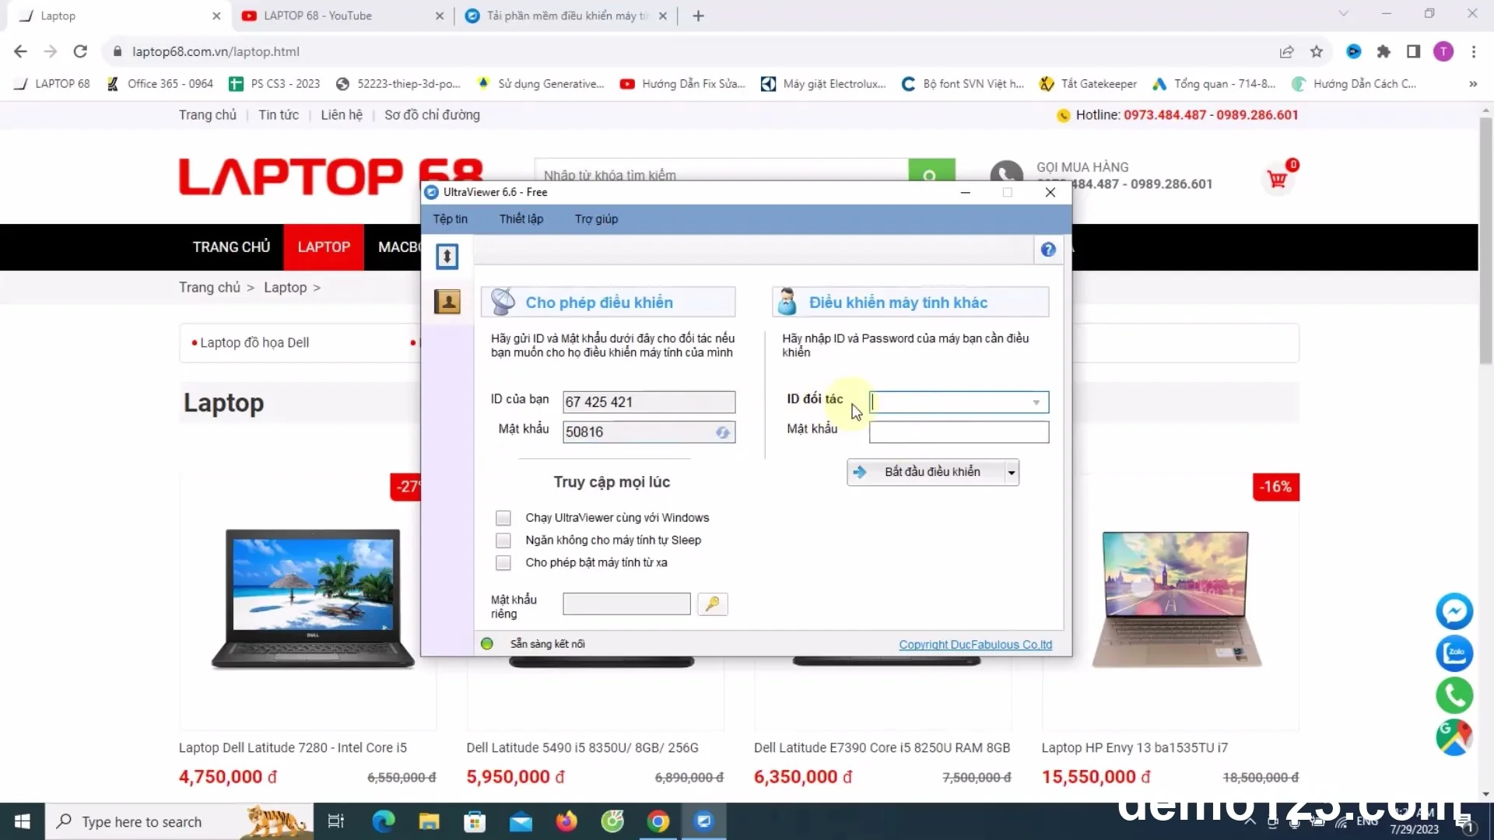
Task: Open the Sơ đồ chỉ đường link
Action: pos(432,115)
